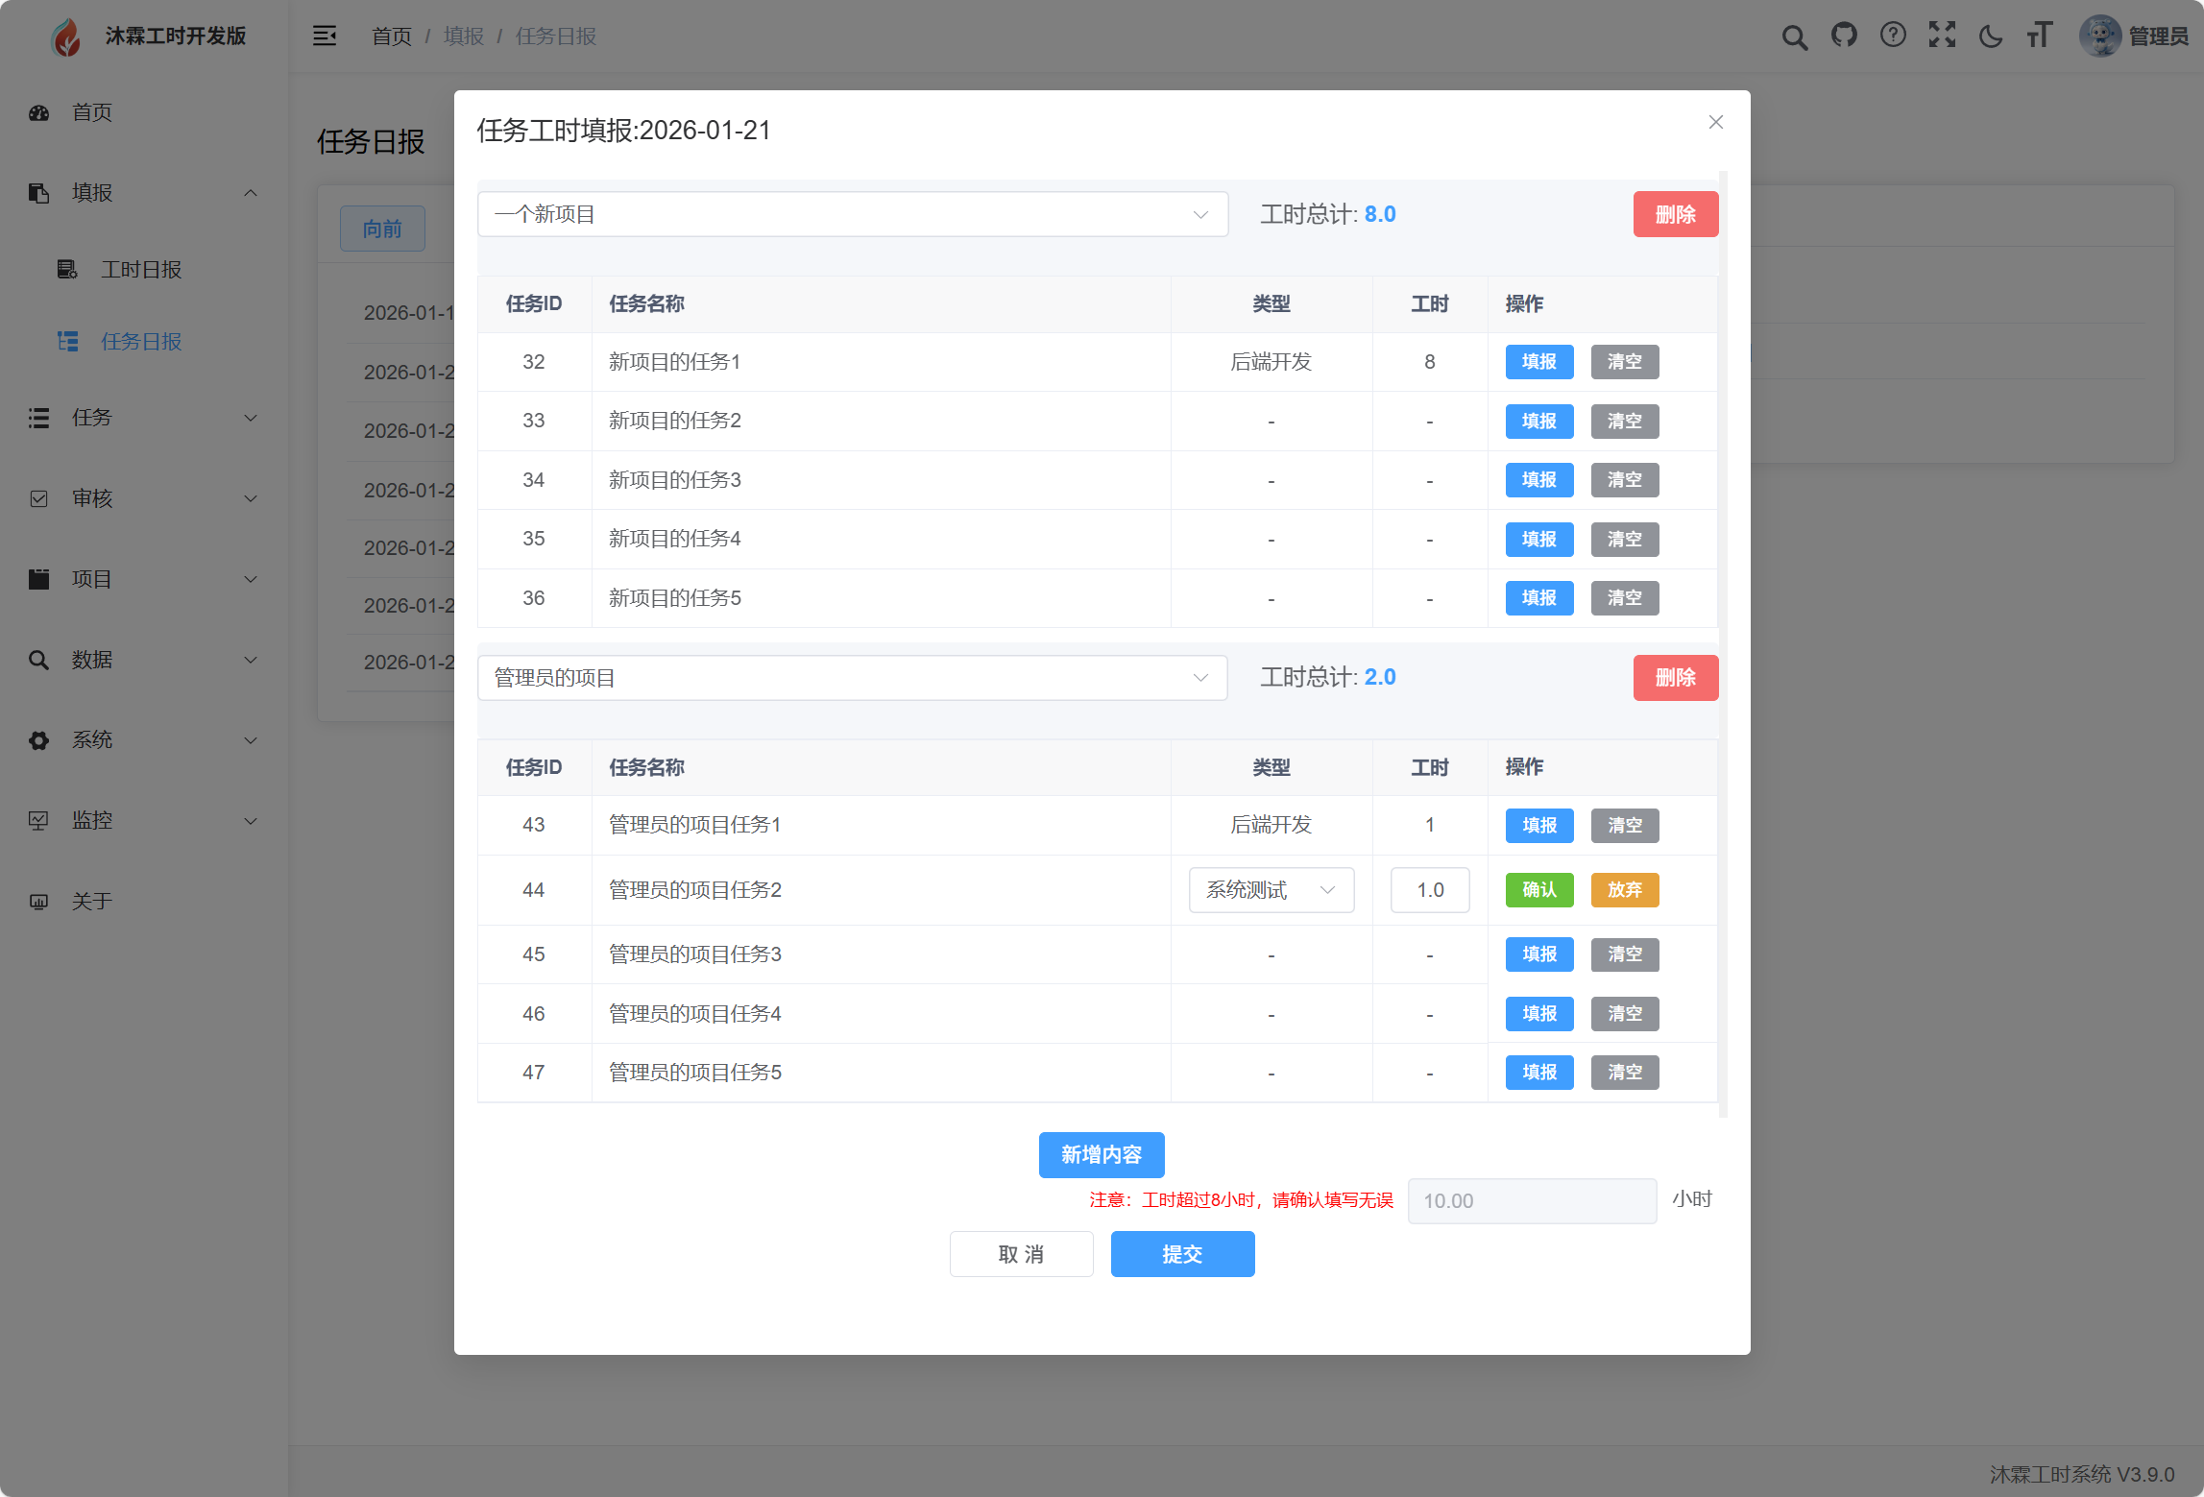The height and width of the screenshot is (1497, 2204).
Task: Click the 关于 about icon in sidebar
Action: (38, 901)
